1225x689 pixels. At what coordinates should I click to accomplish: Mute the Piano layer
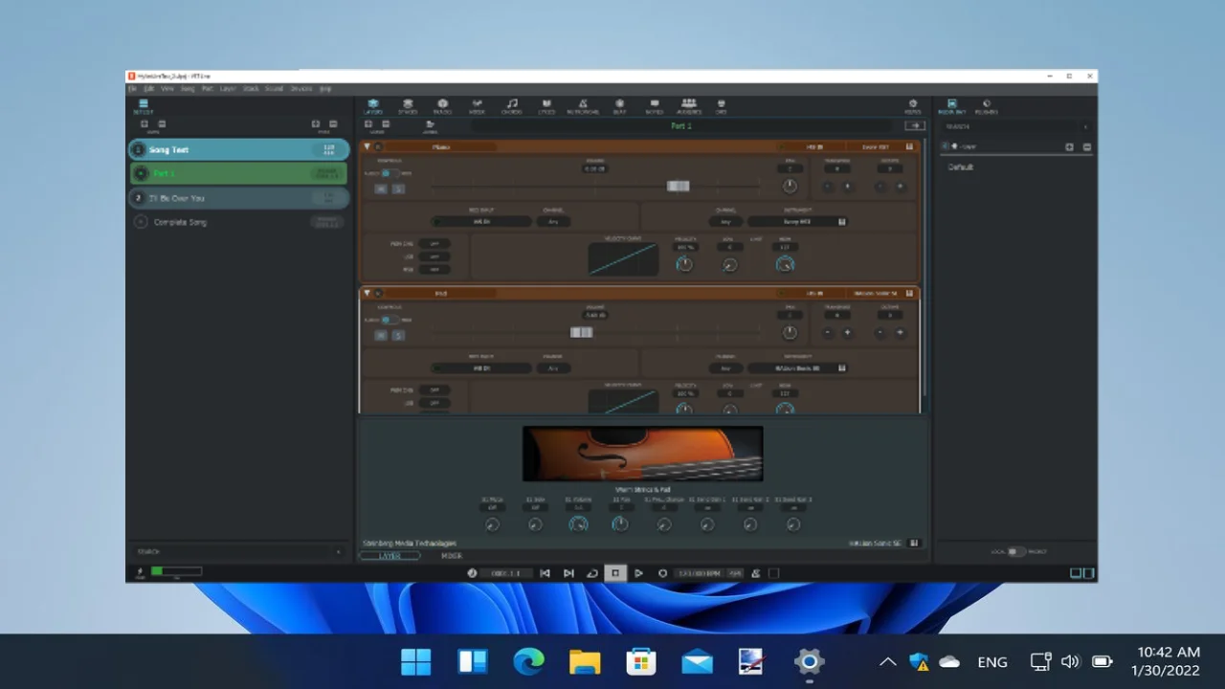pyautogui.click(x=381, y=189)
